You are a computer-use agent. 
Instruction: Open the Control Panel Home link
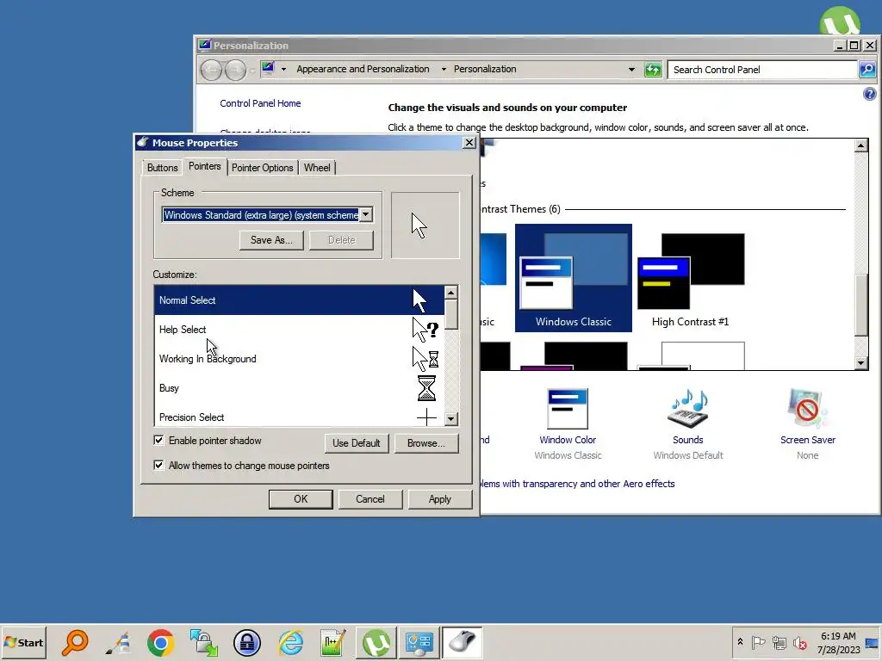pos(260,103)
